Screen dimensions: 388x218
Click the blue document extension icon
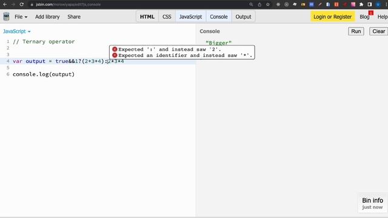pyautogui.click(x=328, y=4)
